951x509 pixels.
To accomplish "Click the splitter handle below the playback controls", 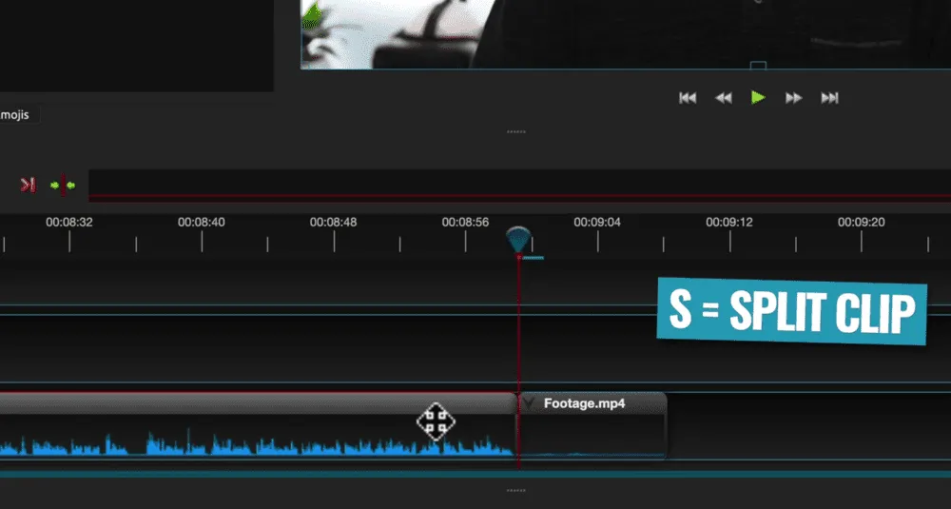I will [x=516, y=132].
